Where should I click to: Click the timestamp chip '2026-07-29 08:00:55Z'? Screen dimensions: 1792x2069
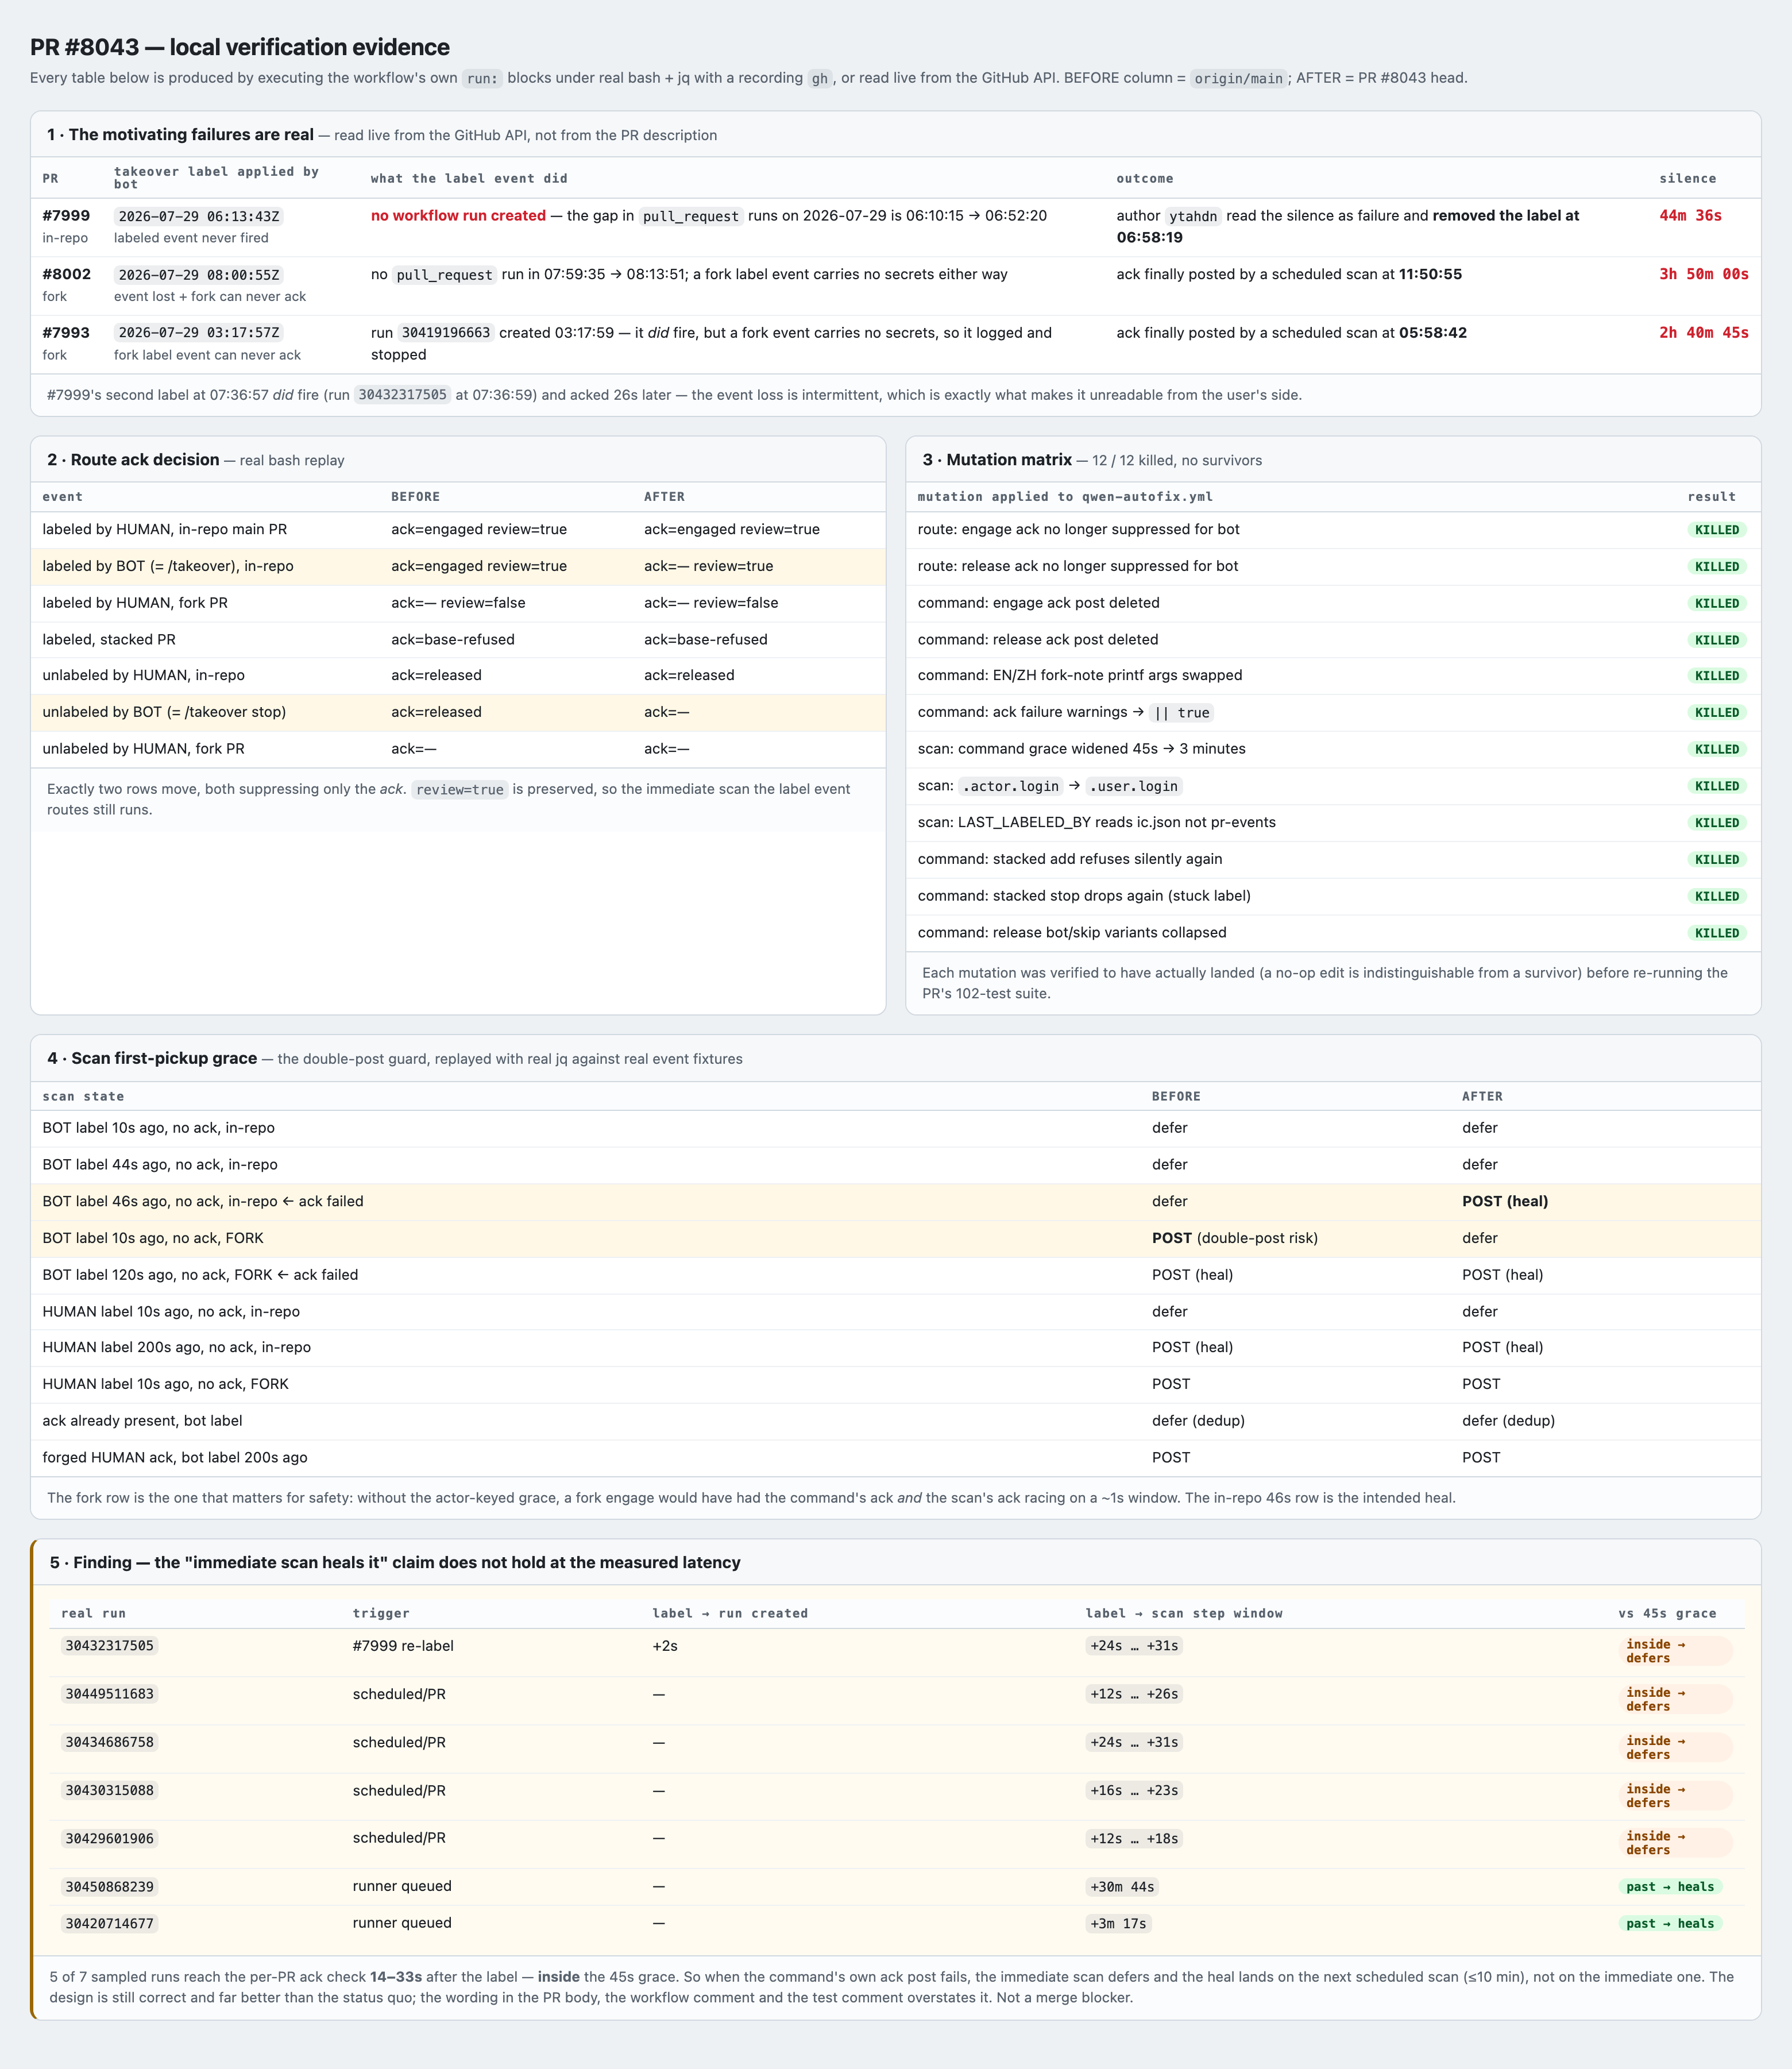point(199,274)
